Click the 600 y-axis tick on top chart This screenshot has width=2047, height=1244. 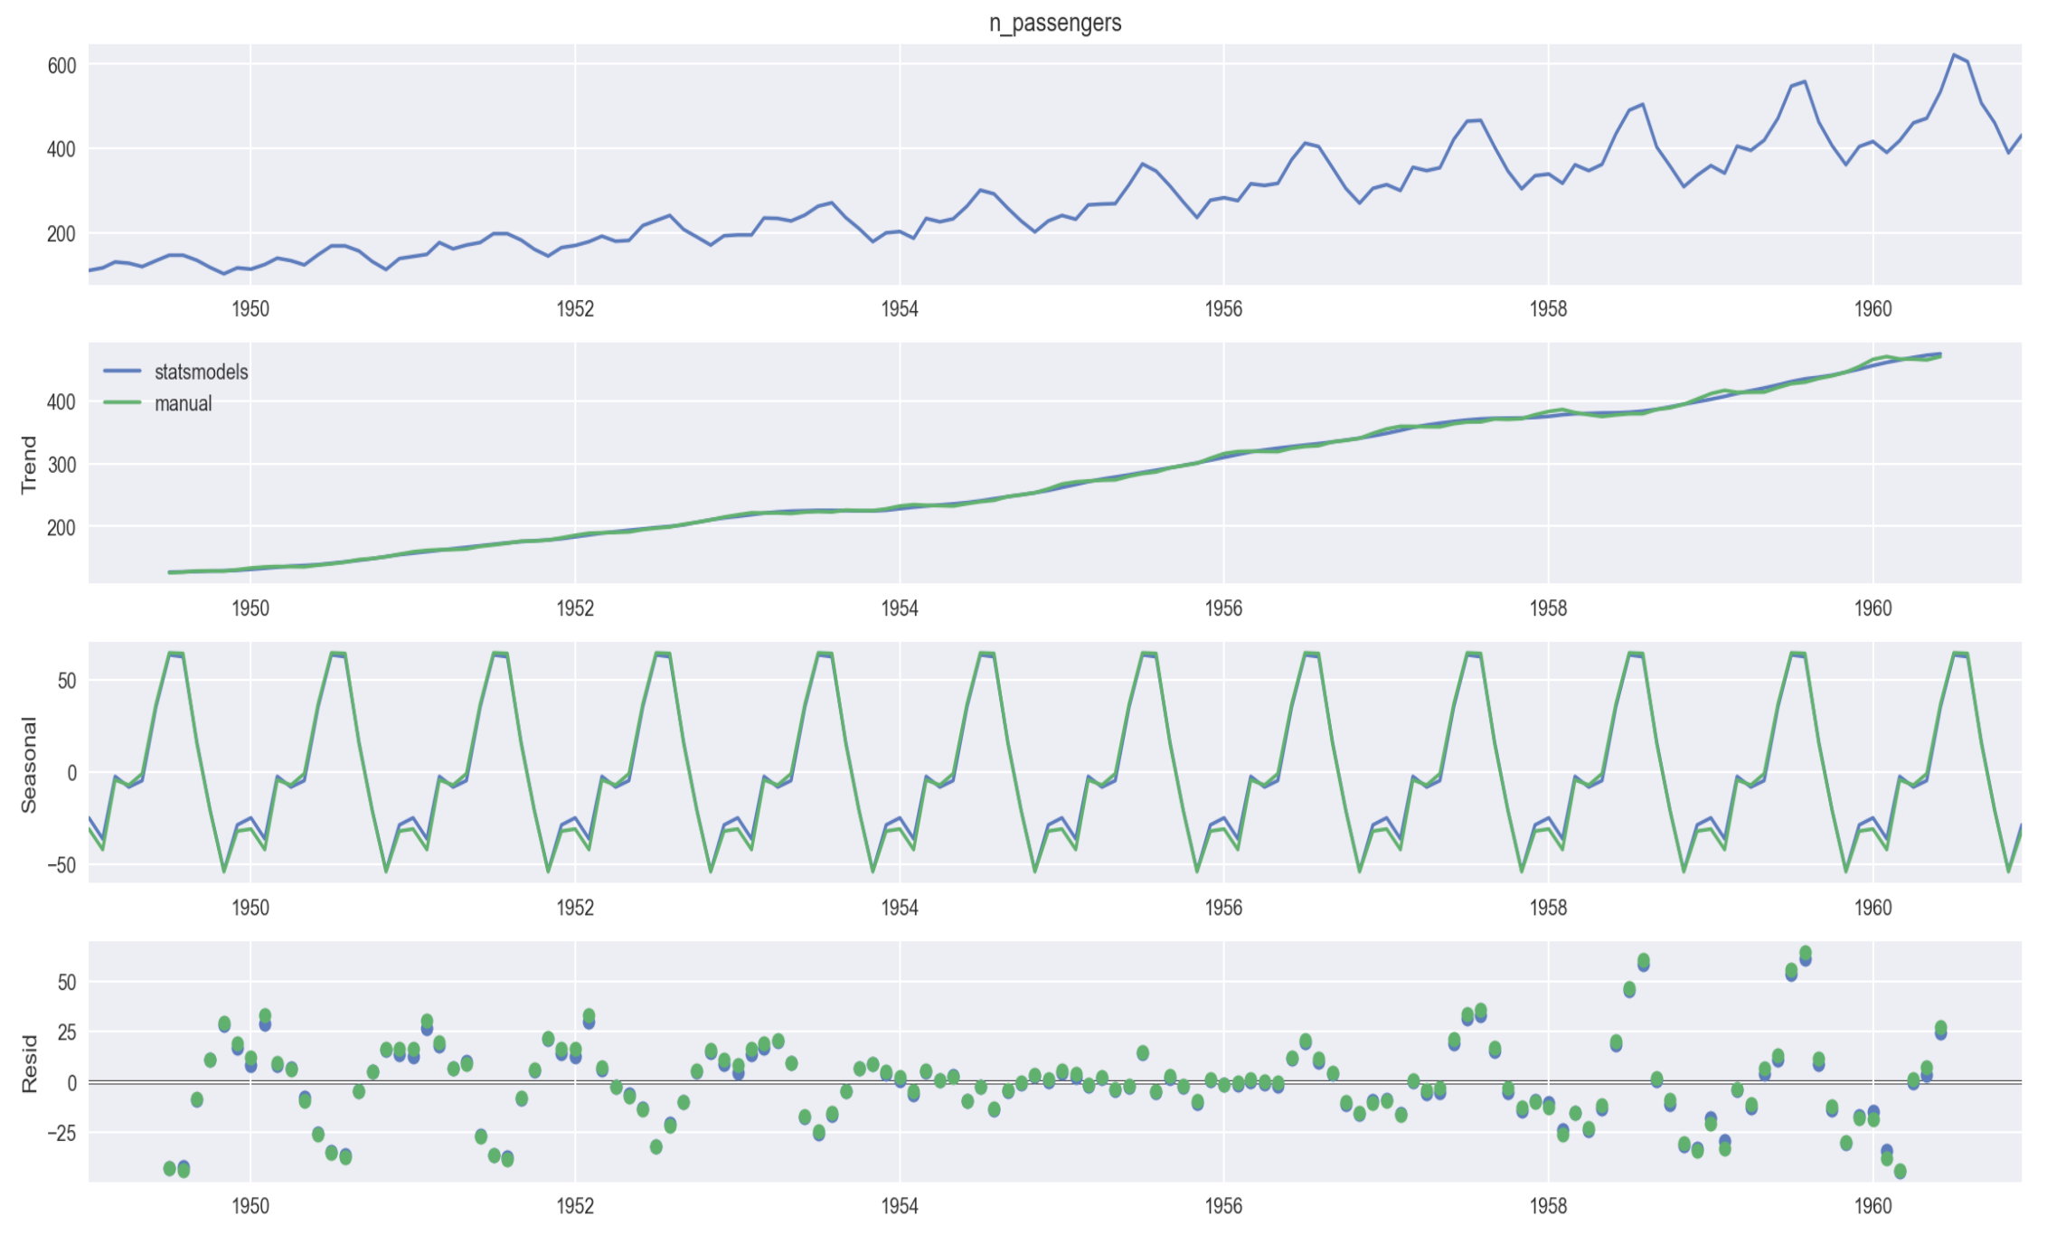(61, 66)
